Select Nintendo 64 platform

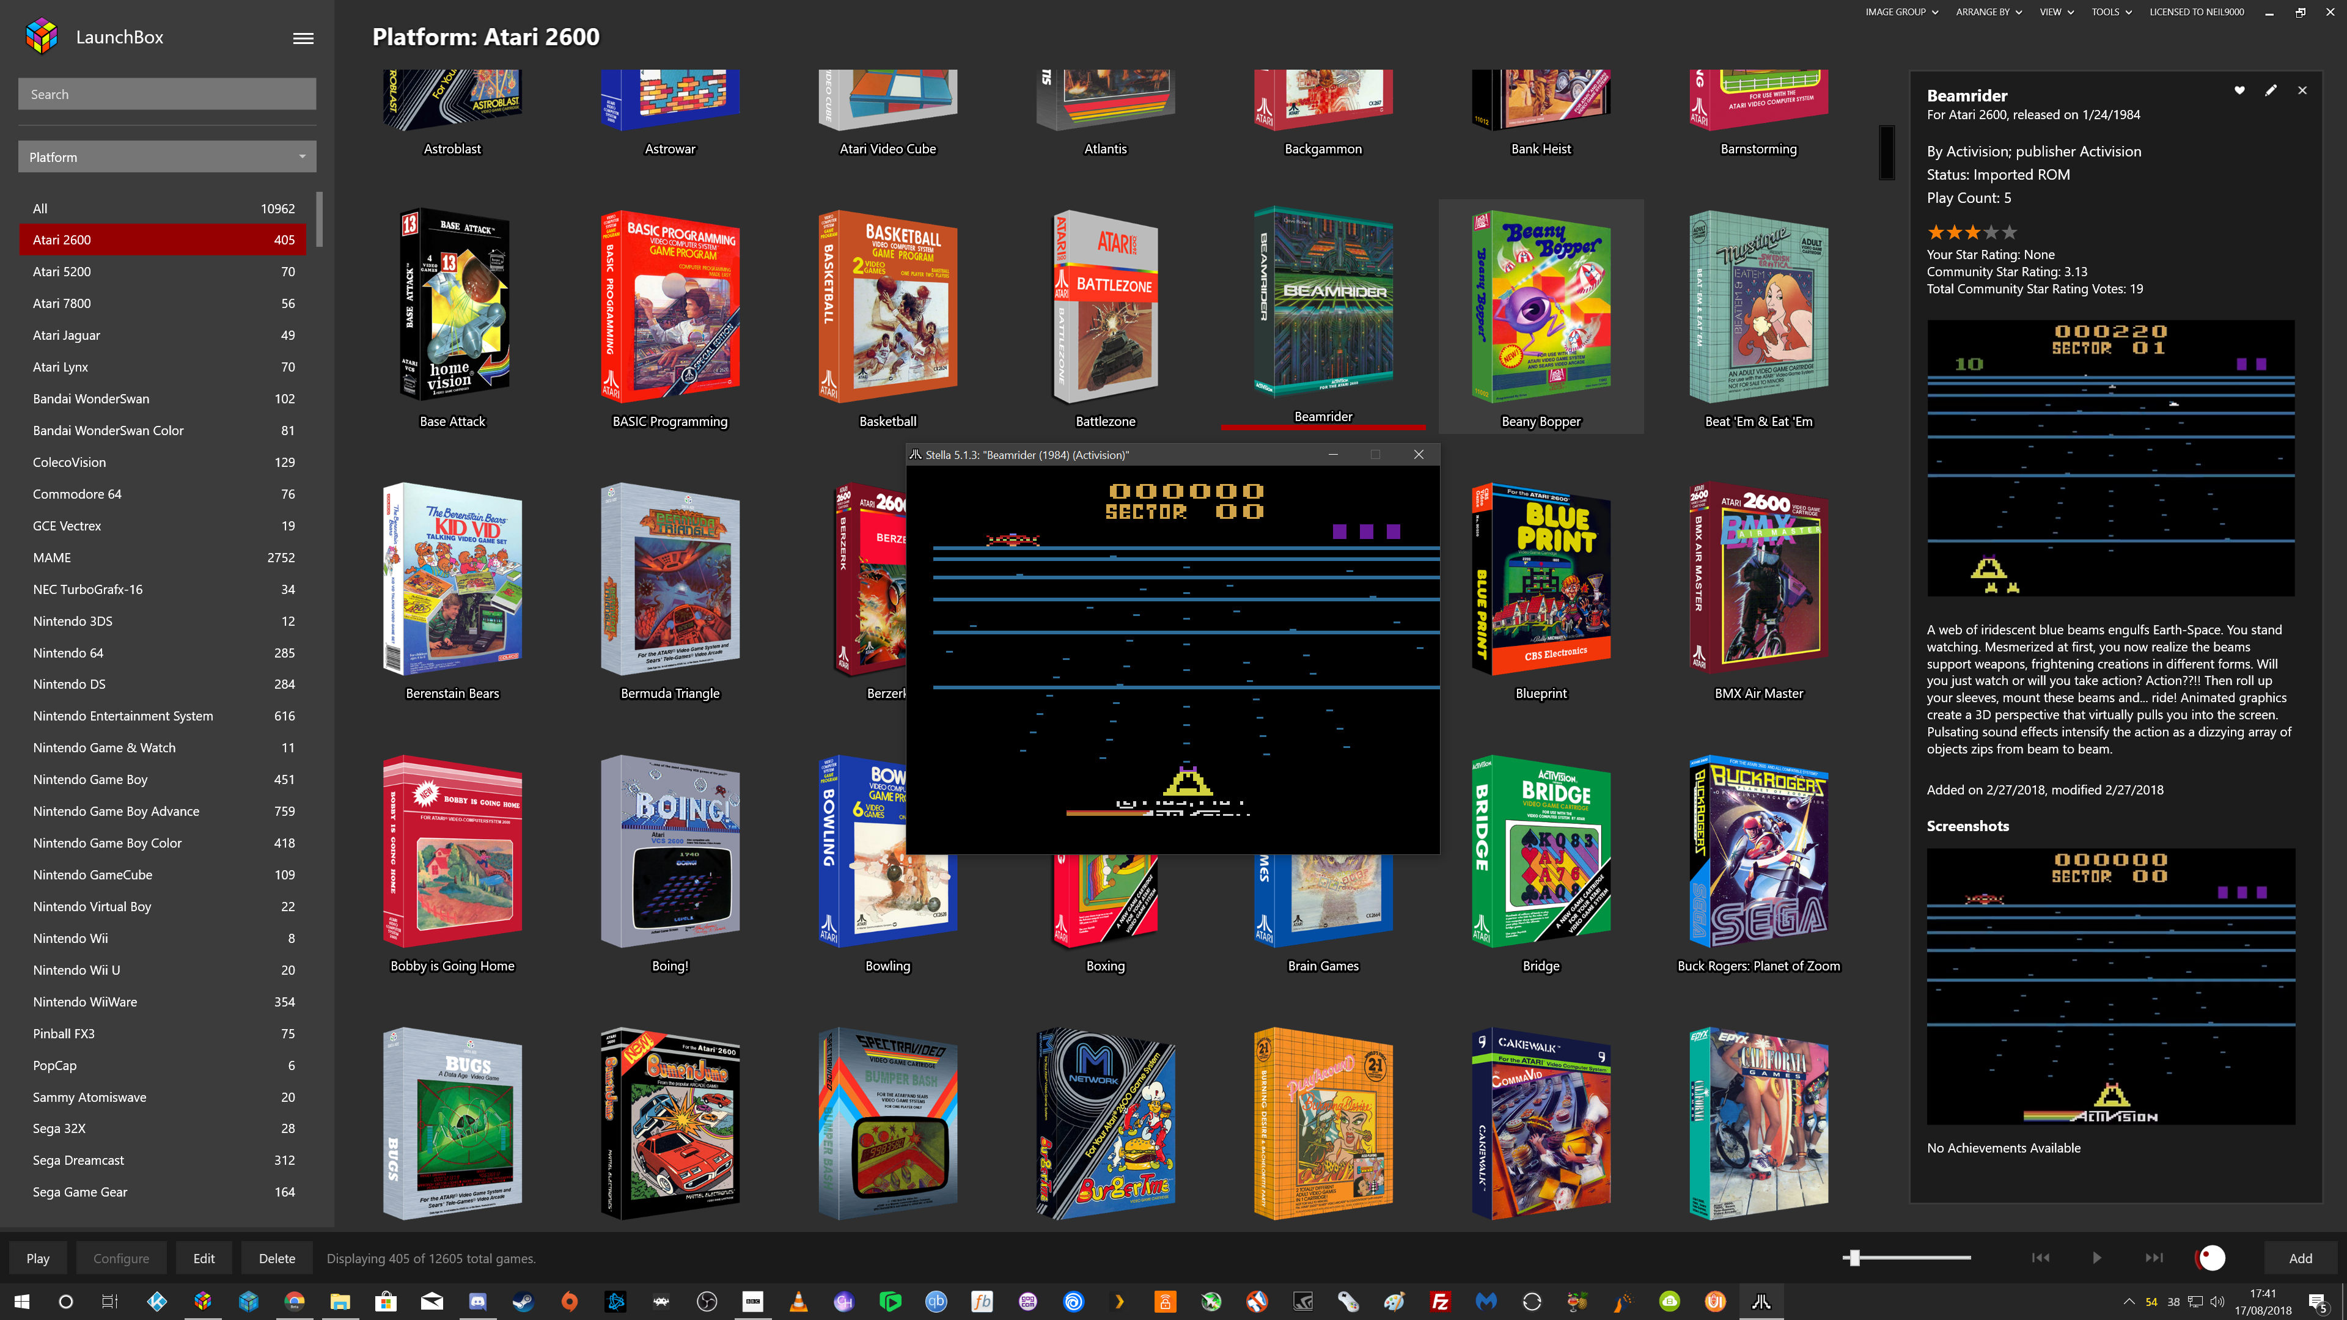click(163, 652)
